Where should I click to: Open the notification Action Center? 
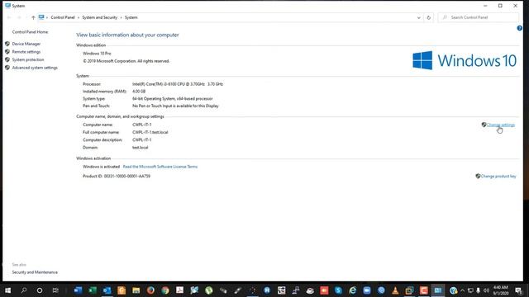pos(518,290)
